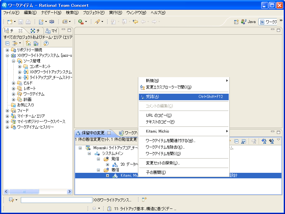Open the Run external tools dropdown arrow

pos(86,22)
